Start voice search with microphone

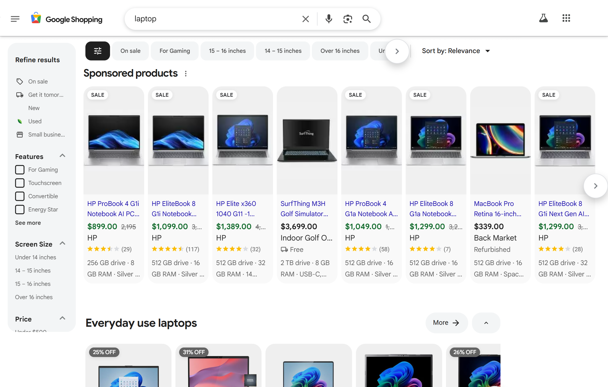[x=329, y=19]
